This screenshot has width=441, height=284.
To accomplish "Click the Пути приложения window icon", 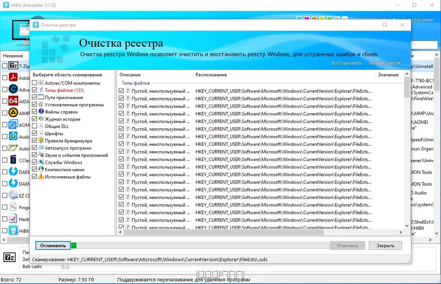I will pyautogui.click(x=41, y=97).
